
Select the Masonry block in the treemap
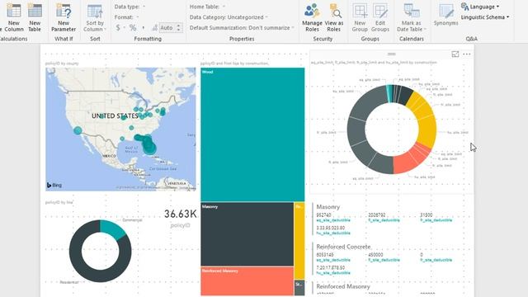(247, 234)
